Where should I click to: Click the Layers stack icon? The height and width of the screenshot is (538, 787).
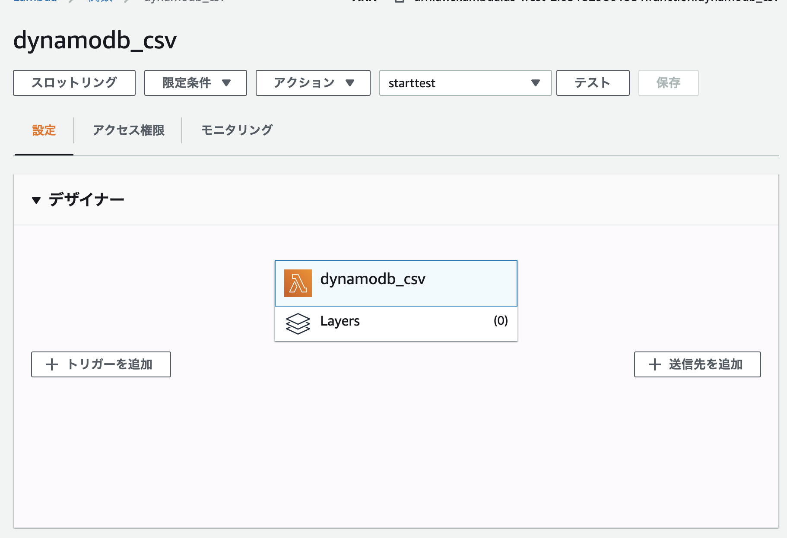pos(298,323)
